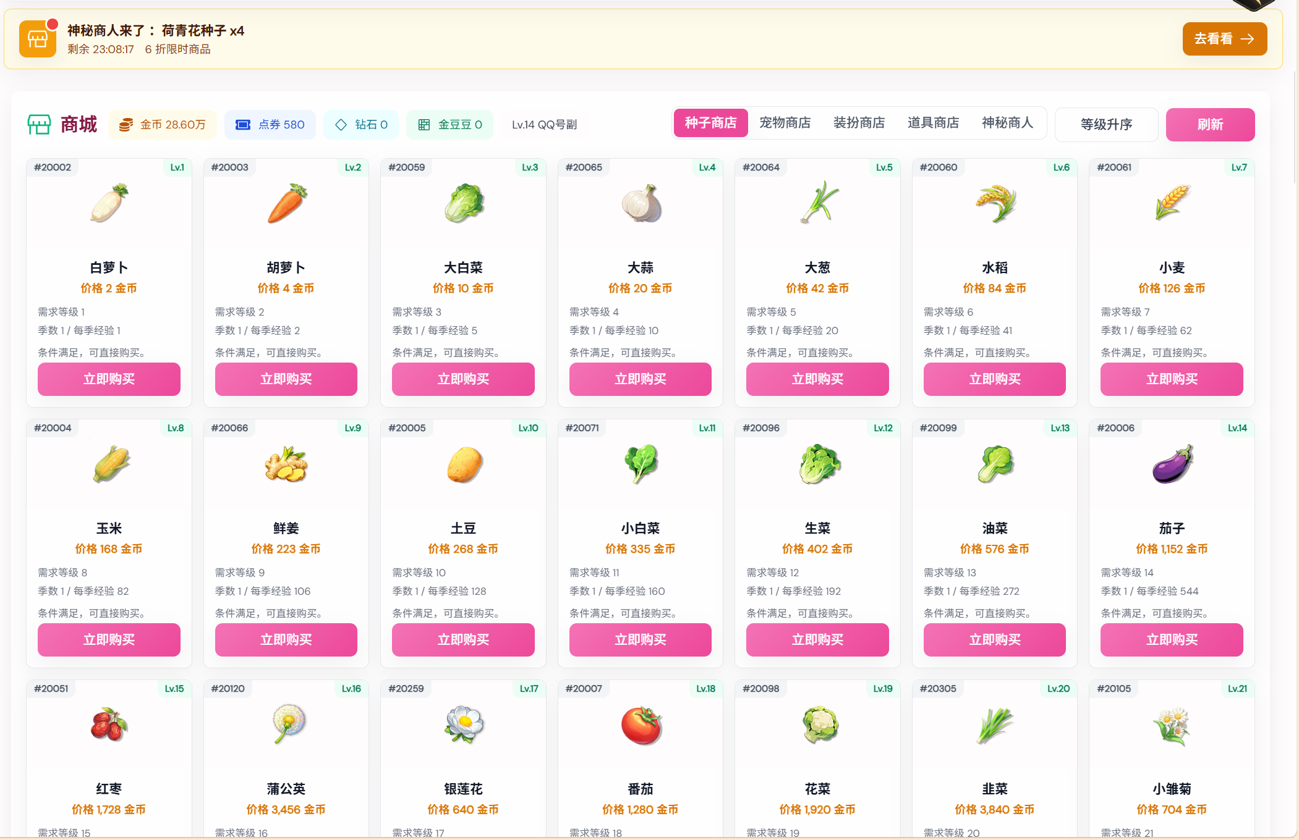Click the 小白菜 立即购买 button

point(641,640)
